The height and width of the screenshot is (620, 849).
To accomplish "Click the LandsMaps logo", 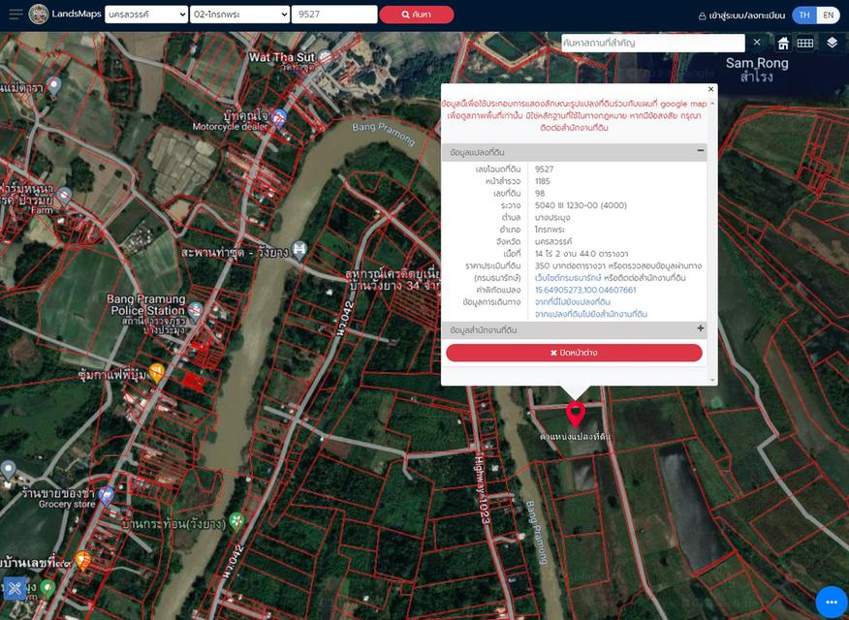I will [39, 15].
